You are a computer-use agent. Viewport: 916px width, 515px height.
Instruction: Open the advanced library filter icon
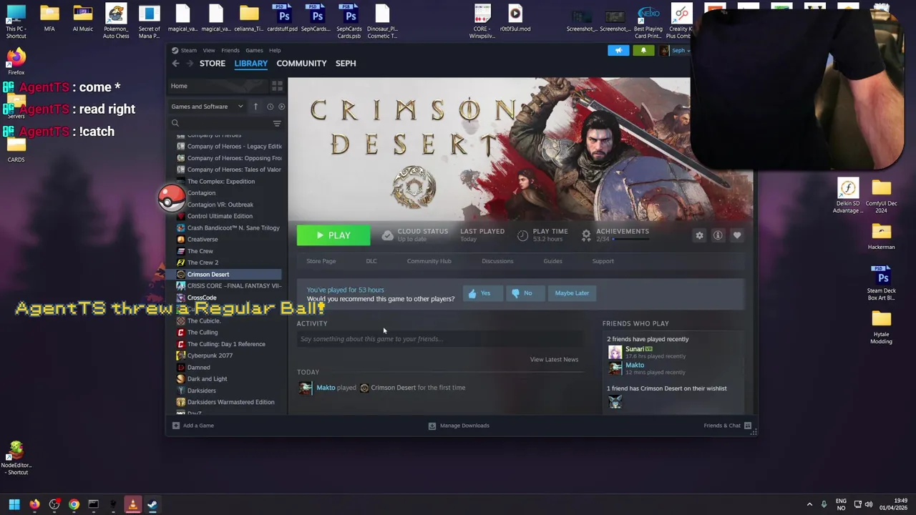277,123
